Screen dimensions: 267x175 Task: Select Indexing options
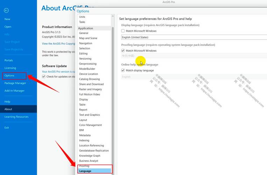[x=84, y=140]
